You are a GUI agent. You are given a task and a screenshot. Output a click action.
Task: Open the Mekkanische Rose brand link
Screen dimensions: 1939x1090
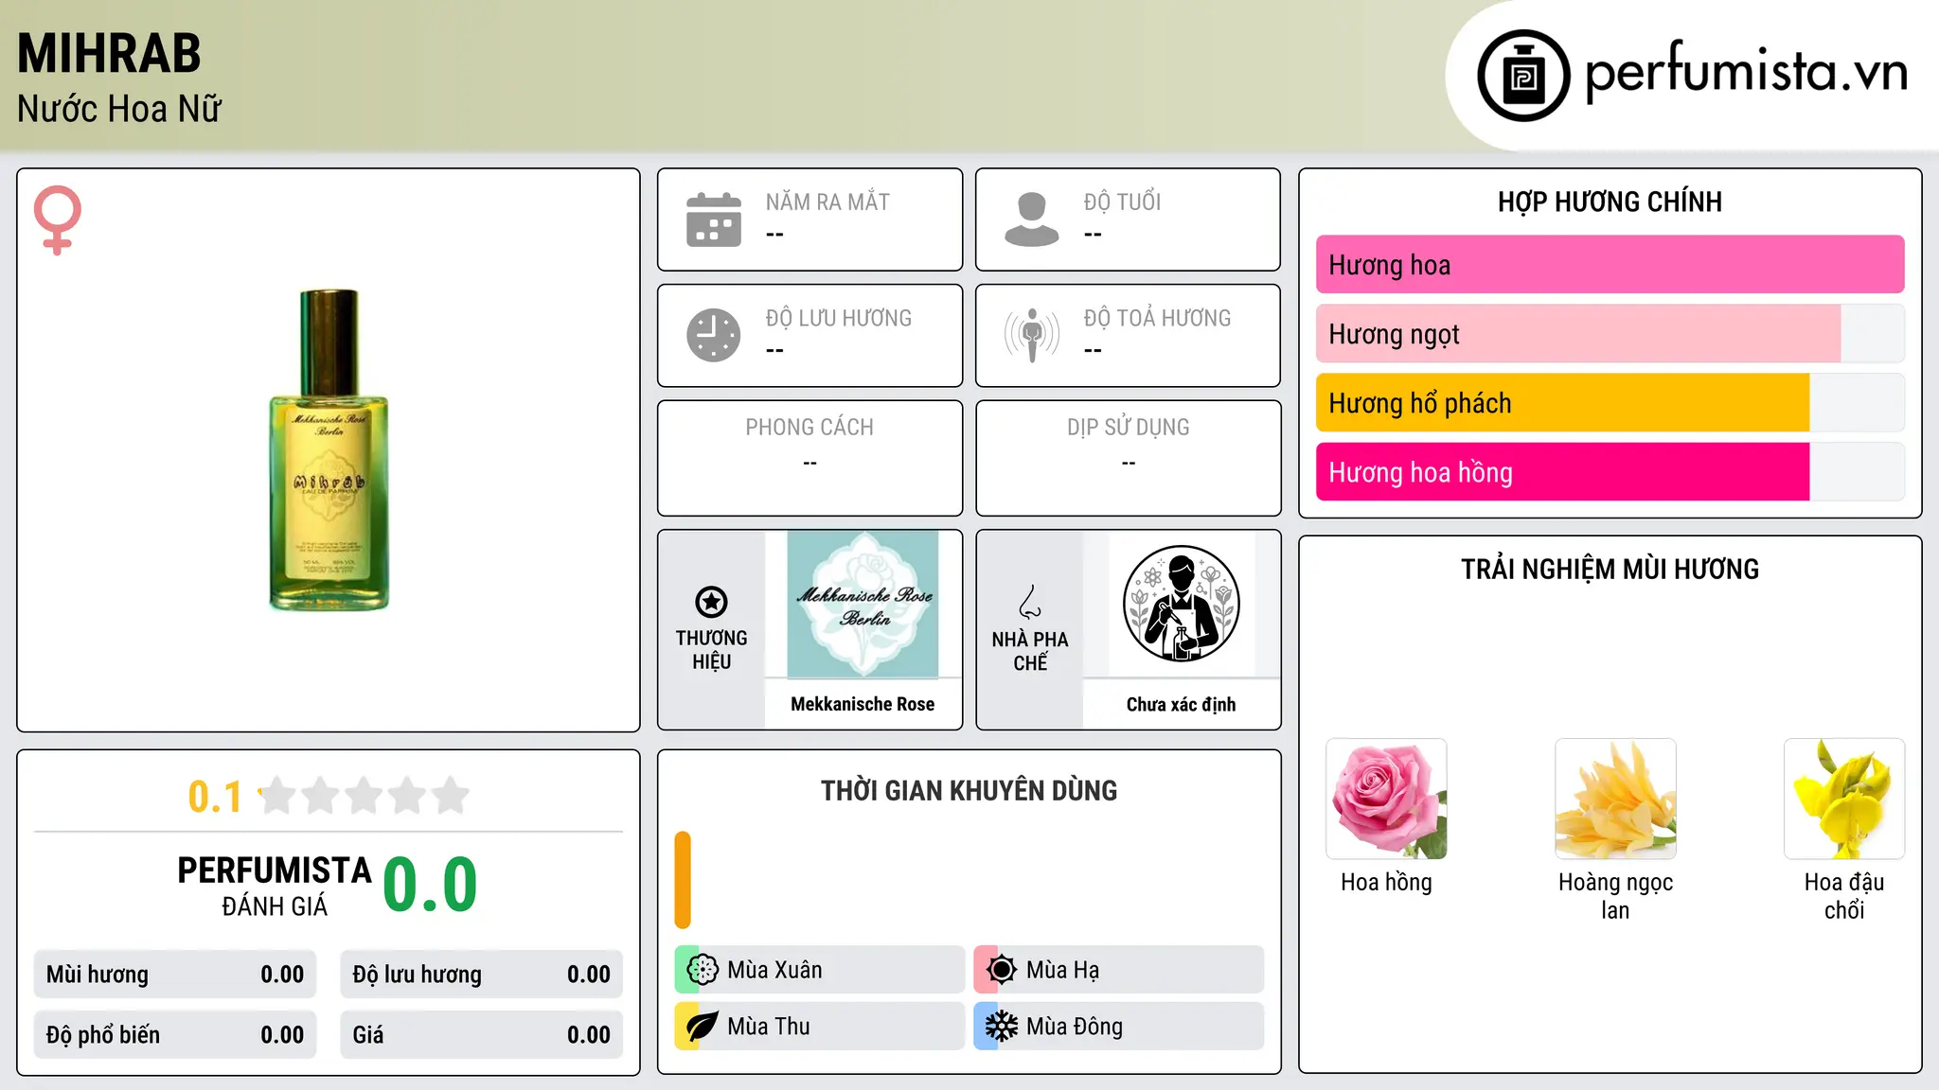(863, 704)
